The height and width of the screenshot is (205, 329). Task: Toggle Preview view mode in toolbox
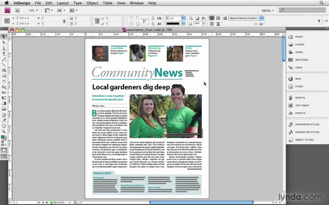[4, 156]
